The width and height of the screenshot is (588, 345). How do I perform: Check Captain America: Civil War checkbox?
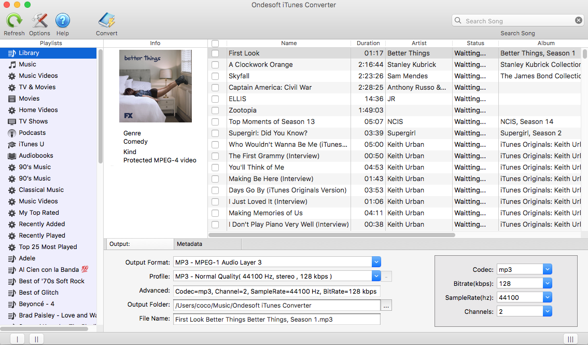pyautogui.click(x=215, y=87)
